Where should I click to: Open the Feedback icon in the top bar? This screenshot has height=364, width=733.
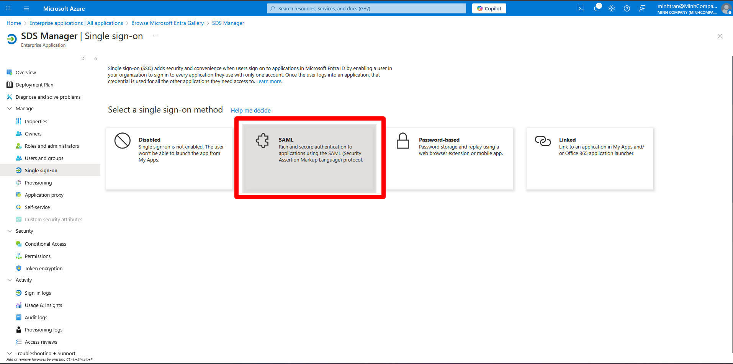coord(642,8)
